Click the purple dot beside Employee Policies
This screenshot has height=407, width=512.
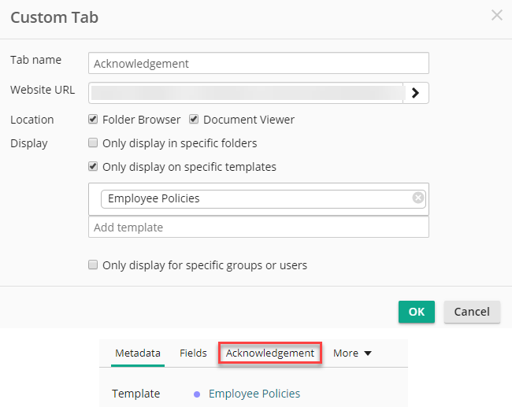197,394
